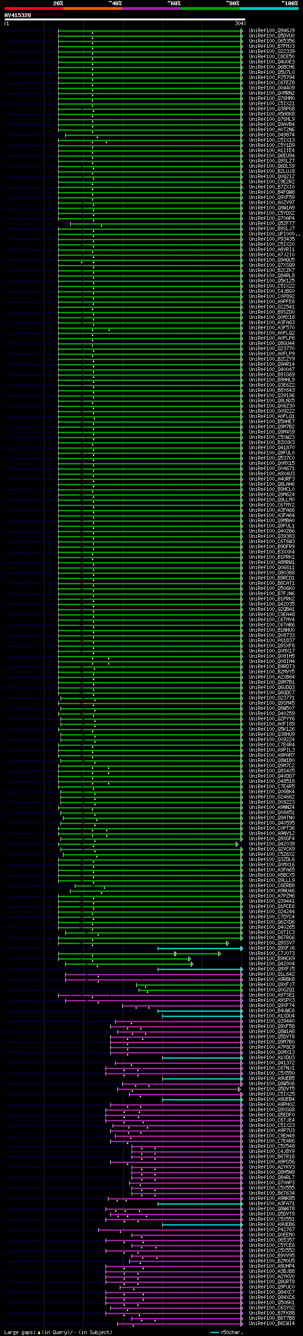Select hit label UniRef100_Q9FUC0
This screenshot has width=303, height=1336.
pos(272,1287)
